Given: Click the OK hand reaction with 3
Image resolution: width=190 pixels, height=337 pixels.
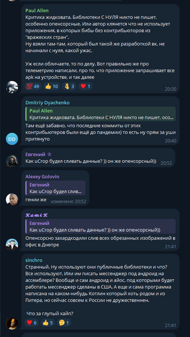Looking at the screenshot, I should (x=69, y=87).
